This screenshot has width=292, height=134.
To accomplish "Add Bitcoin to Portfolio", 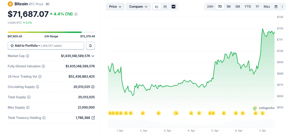I will pyautogui.click(x=46, y=46).
